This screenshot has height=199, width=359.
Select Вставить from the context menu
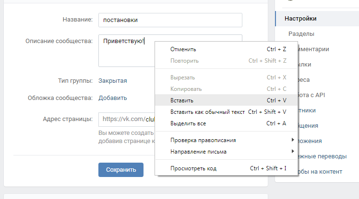coord(182,100)
